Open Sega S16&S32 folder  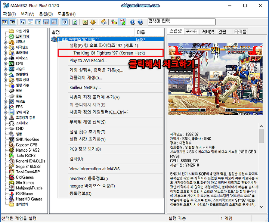click(x=28, y=166)
